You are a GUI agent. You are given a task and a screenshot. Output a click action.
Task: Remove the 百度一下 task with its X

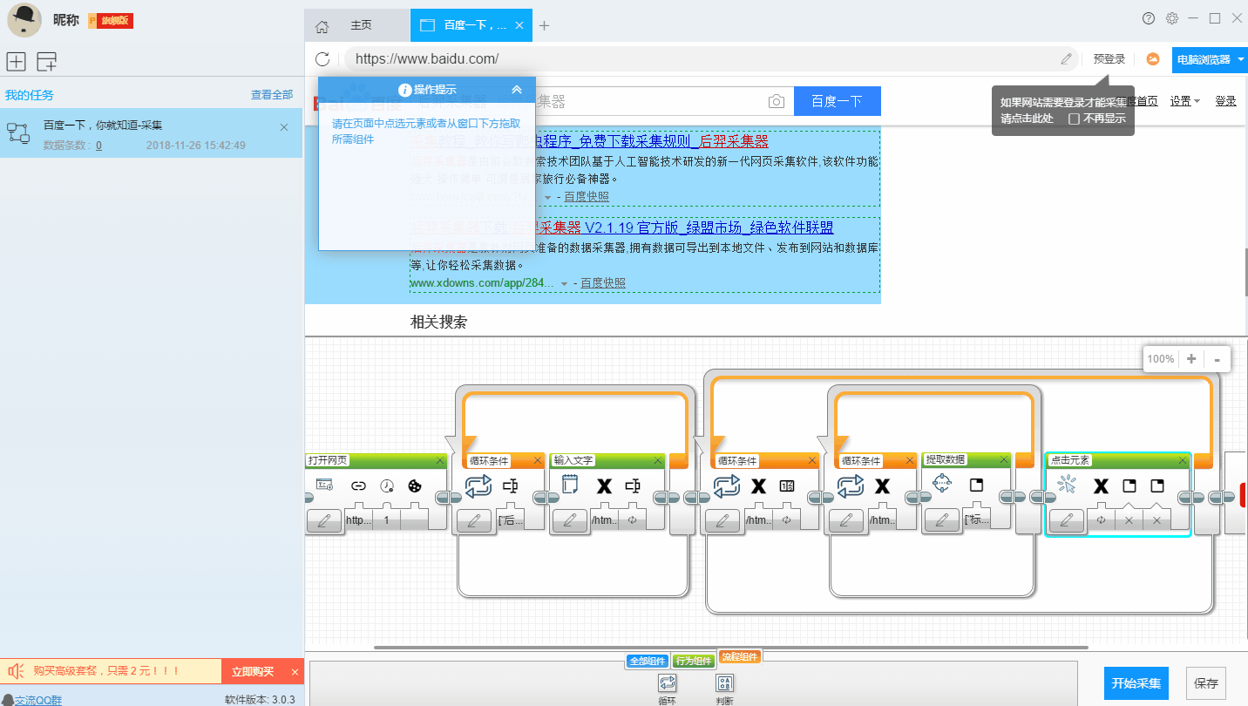(284, 127)
